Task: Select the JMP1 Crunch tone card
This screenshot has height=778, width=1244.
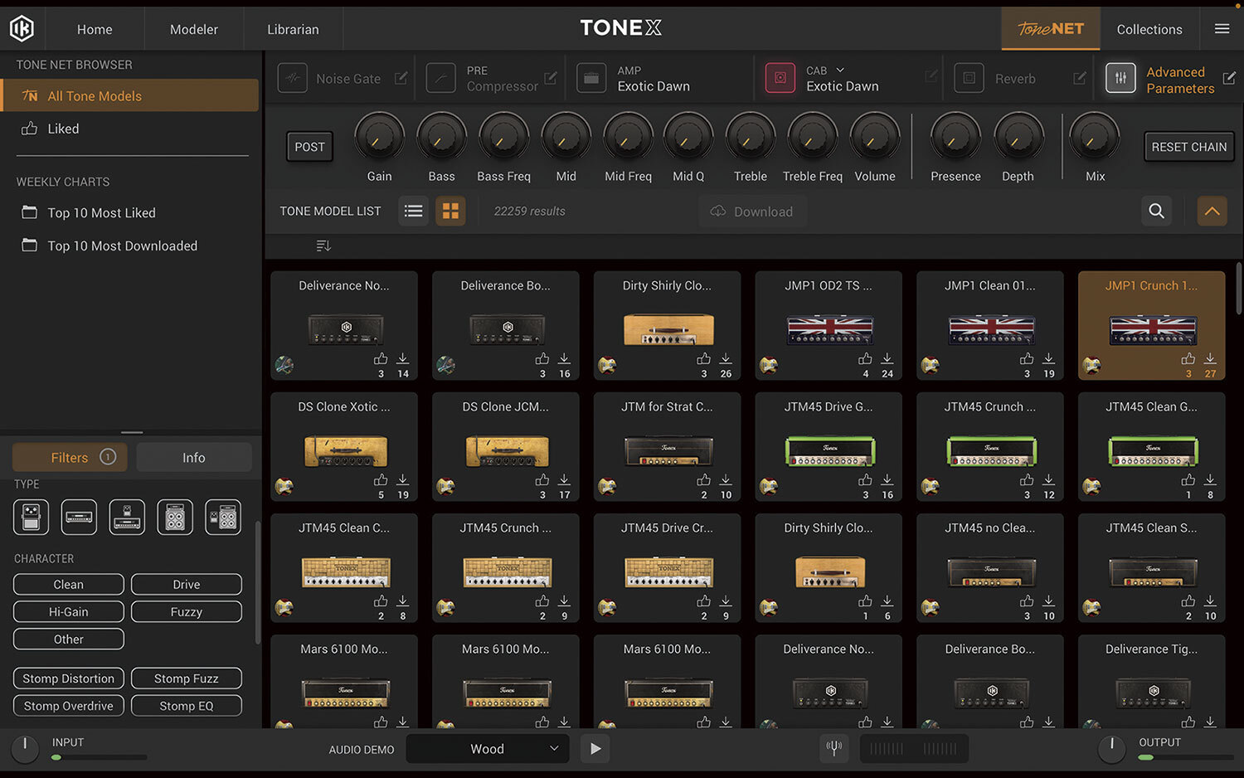Action: pyautogui.click(x=1151, y=325)
